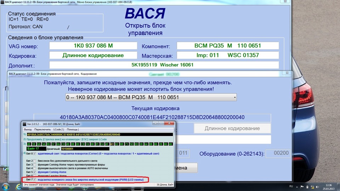
Task: Toggle Бит 7 подсветка номерного знака checkbox
Action: coord(35,180)
